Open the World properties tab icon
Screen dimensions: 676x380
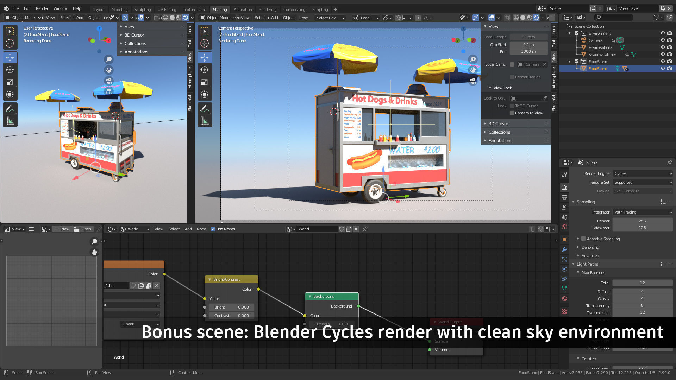tap(564, 227)
